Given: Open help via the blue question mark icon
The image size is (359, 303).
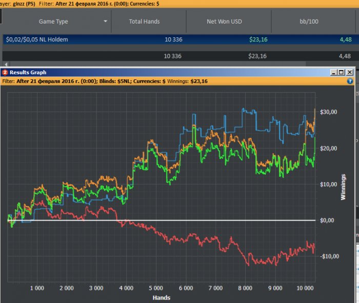Looking at the screenshot, I should coord(350,81).
